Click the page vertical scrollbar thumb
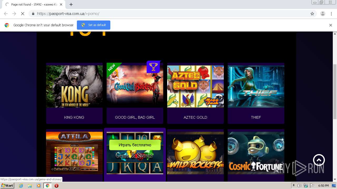This screenshot has width=337, height=189. coord(335,91)
